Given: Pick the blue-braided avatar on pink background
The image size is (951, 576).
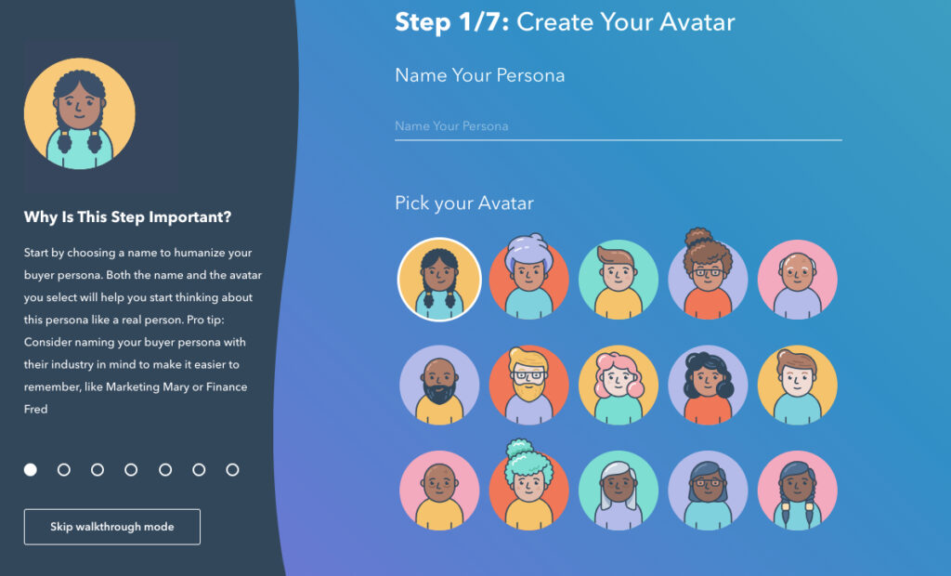Looking at the screenshot, I should click(797, 491).
